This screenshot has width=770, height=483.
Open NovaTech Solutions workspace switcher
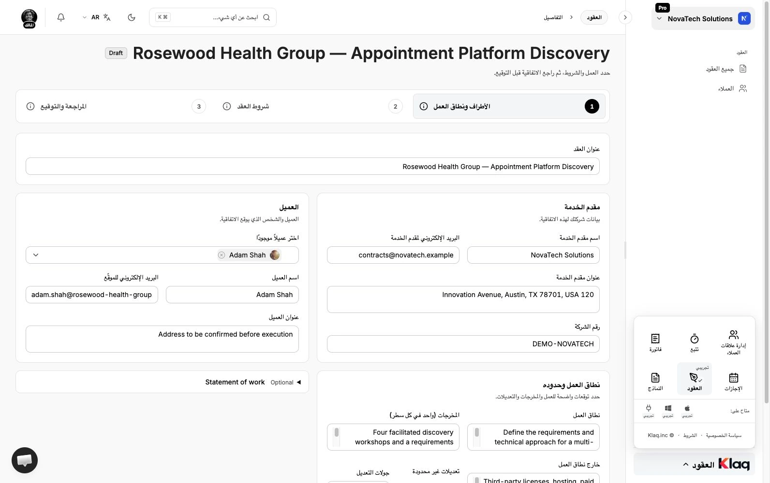(x=703, y=19)
